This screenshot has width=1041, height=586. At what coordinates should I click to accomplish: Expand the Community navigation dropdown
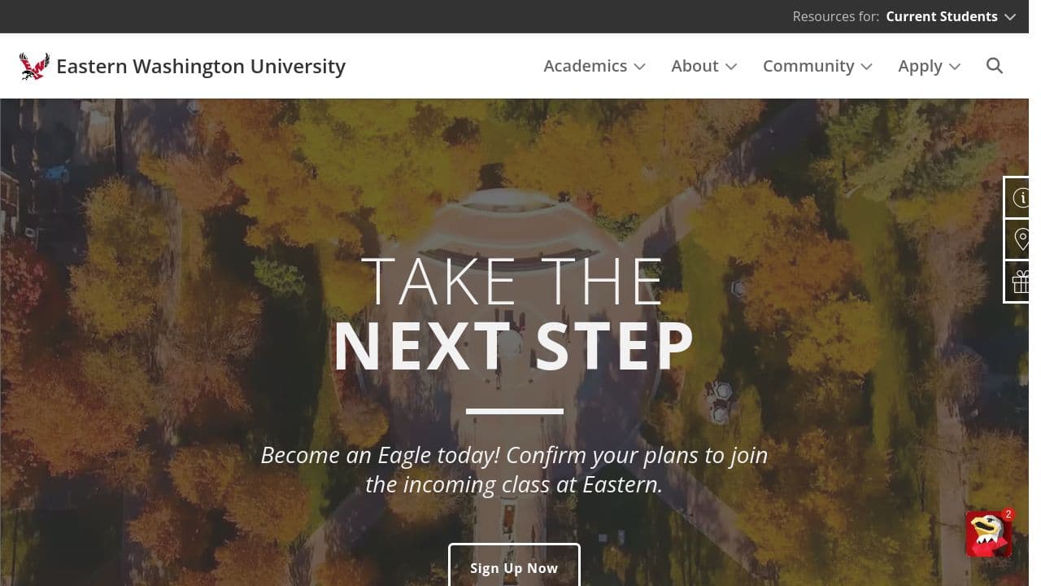coord(817,66)
